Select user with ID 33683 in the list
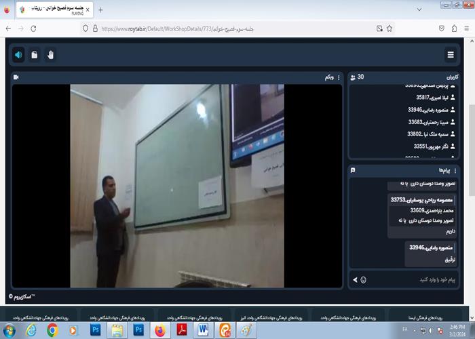The height and width of the screenshot is (339, 475). point(432,122)
